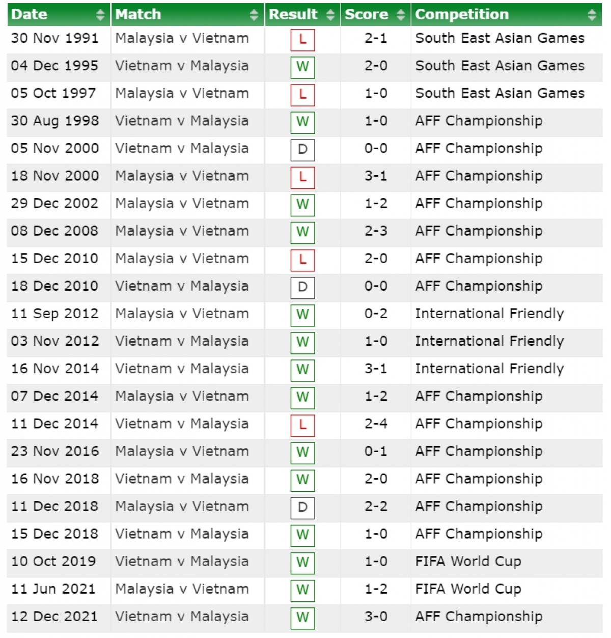Click International Friendly for 11 Sep 2012
Viewport: 611px width, 638px height.
tap(489, 314)
